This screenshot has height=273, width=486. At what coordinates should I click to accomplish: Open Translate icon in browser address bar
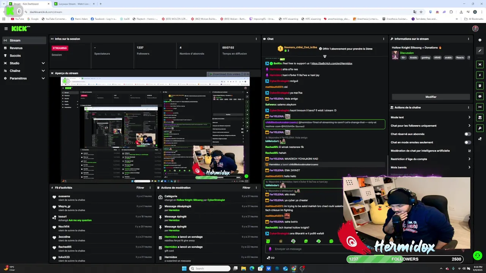coord(415,12)
